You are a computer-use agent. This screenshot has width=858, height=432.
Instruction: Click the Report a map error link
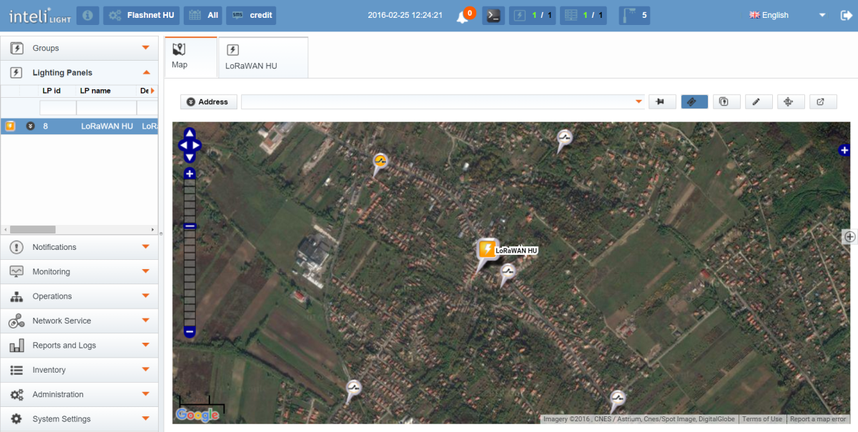(x=817, y=419)
